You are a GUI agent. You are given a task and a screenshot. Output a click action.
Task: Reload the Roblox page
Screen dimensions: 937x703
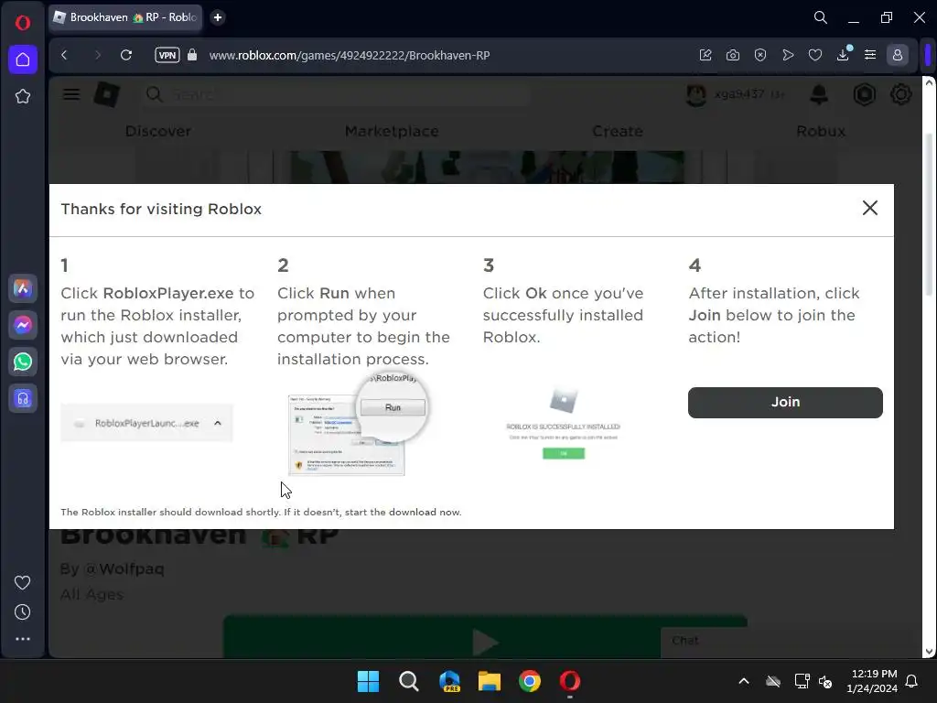click(x=126, y=55)
